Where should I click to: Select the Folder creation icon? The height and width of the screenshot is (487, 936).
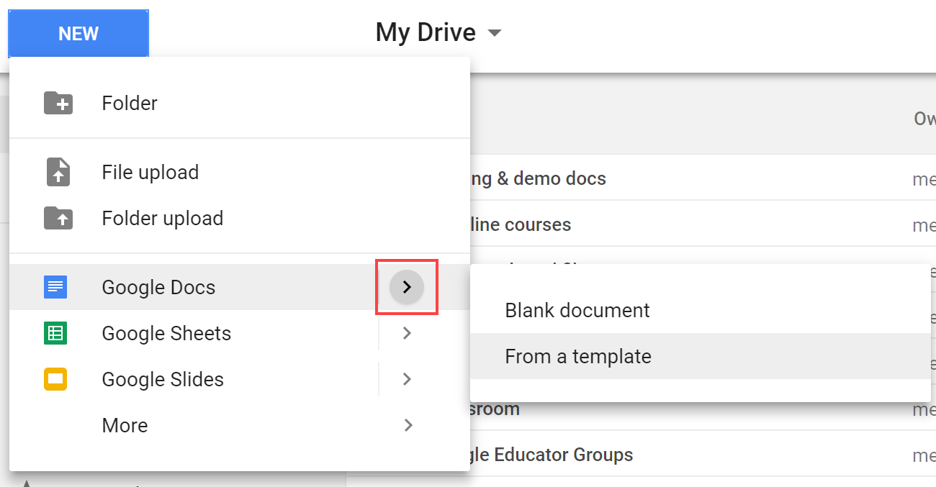coord(58,103)
